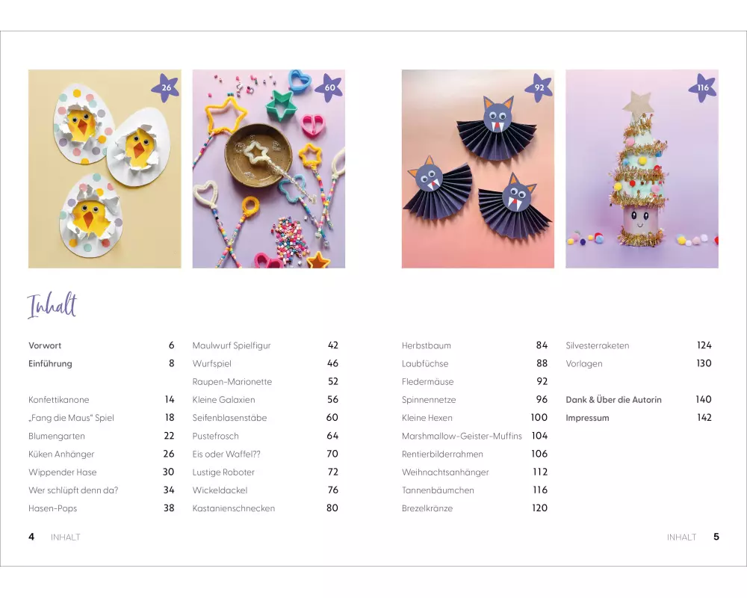Select Marshmallow-Geister-Muffins entry
Screen dimensions: 747x598
tap(474, 436)
